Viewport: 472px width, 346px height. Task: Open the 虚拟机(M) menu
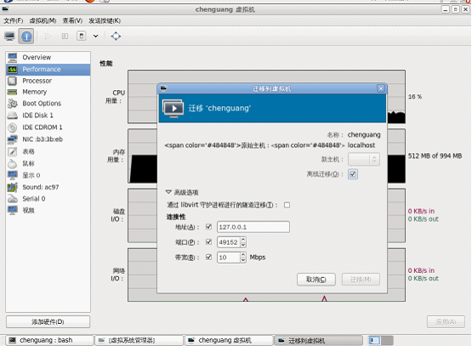[x=43, y=20]
